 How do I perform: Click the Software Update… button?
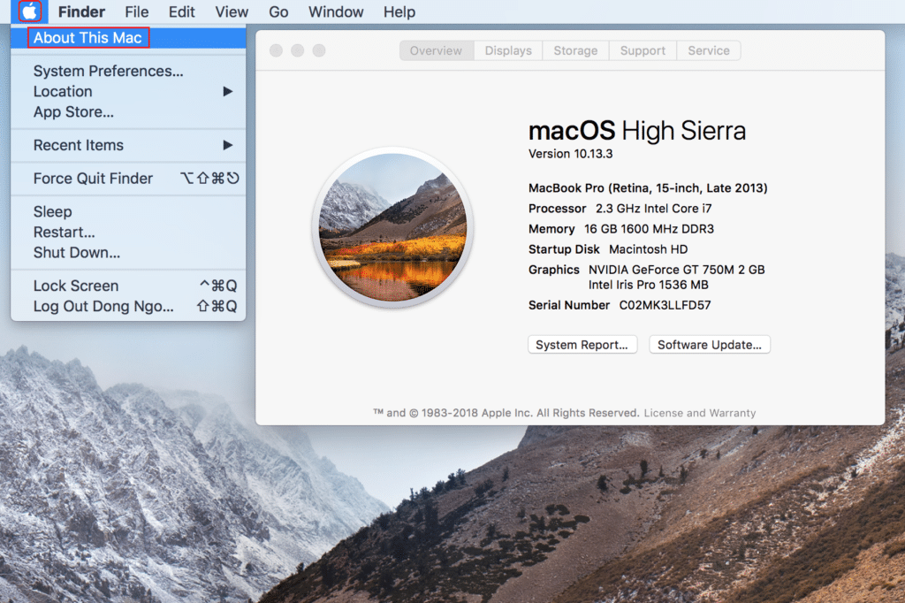point(710,345)
